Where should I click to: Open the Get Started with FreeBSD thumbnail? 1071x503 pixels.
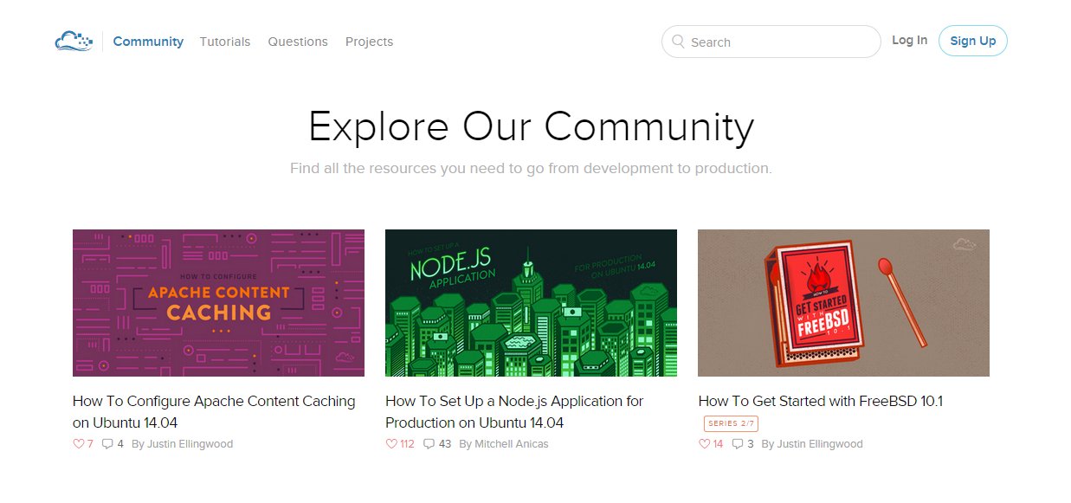pos(843,303)
